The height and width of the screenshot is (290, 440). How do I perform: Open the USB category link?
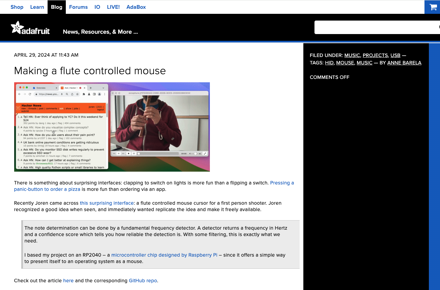tap(395, 55)
